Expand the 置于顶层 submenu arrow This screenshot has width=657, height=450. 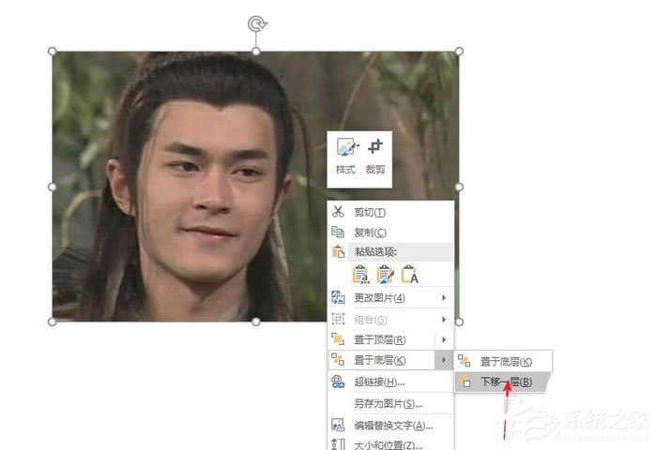pyautogui.click(x=443, y=339)
